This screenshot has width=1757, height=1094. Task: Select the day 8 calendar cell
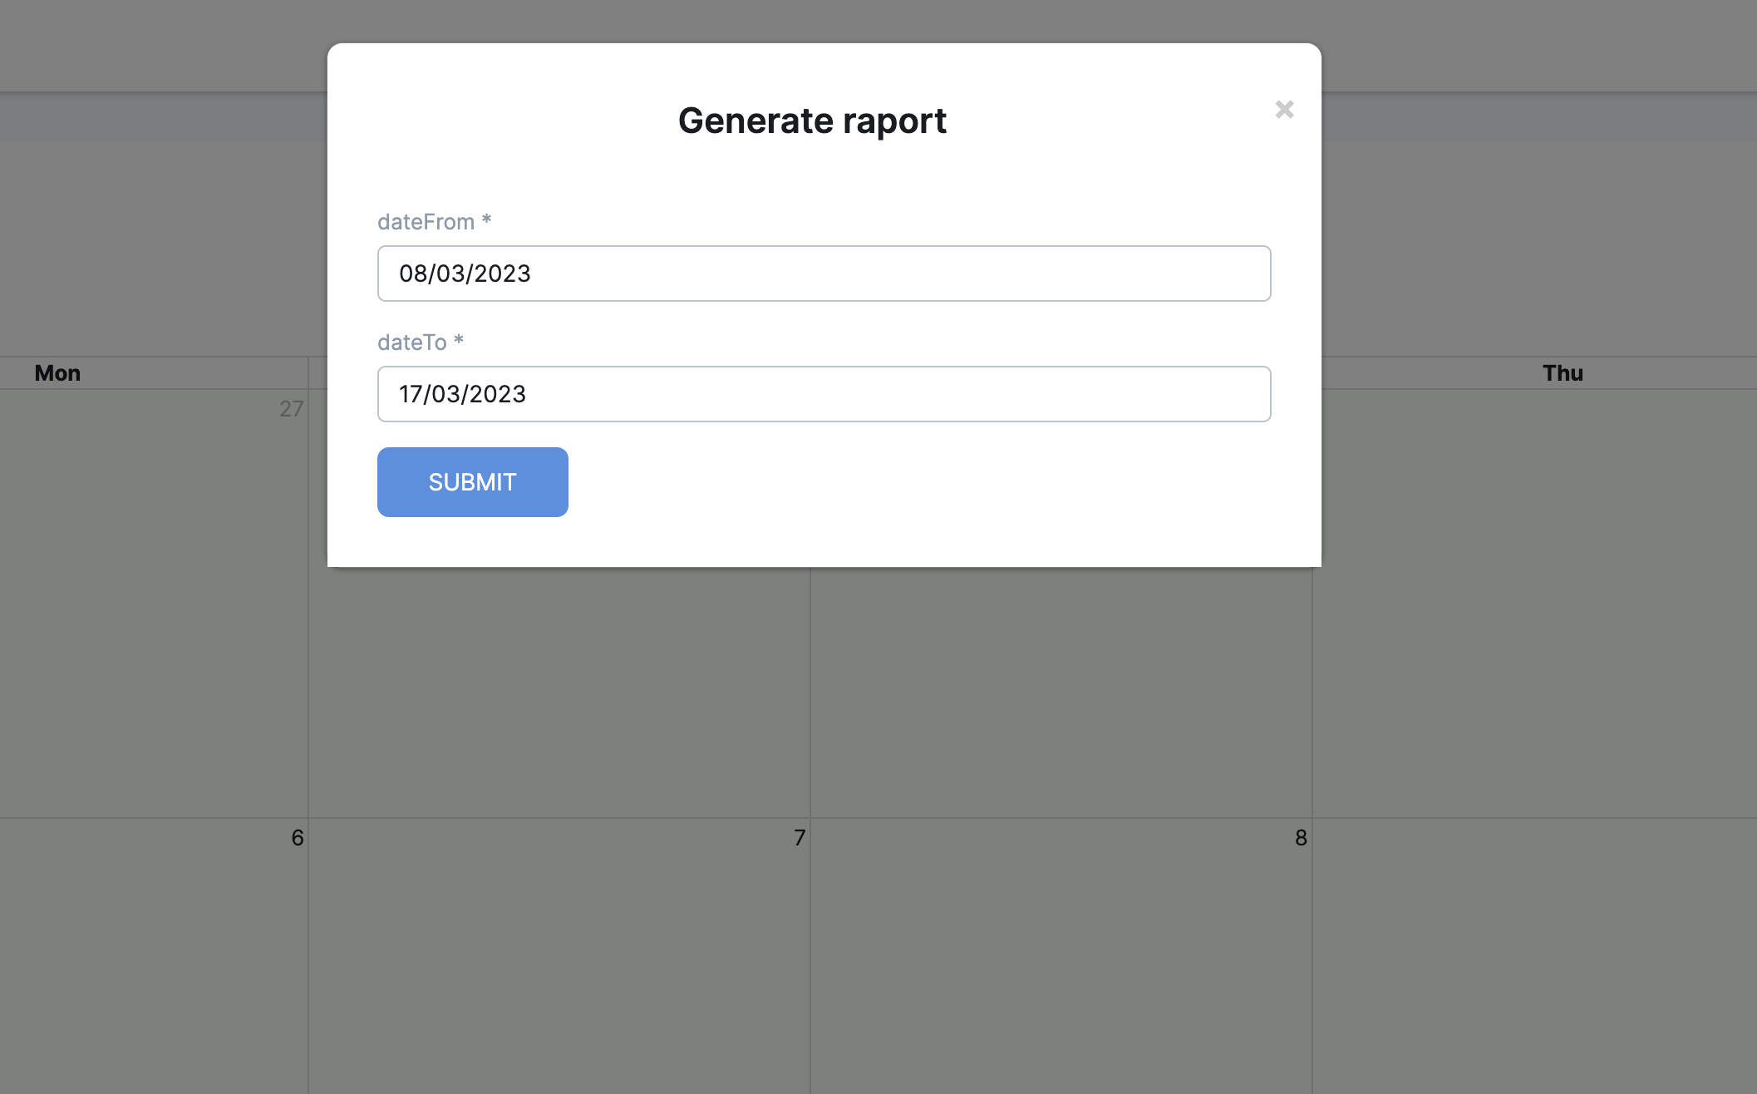click(1061, 956)
